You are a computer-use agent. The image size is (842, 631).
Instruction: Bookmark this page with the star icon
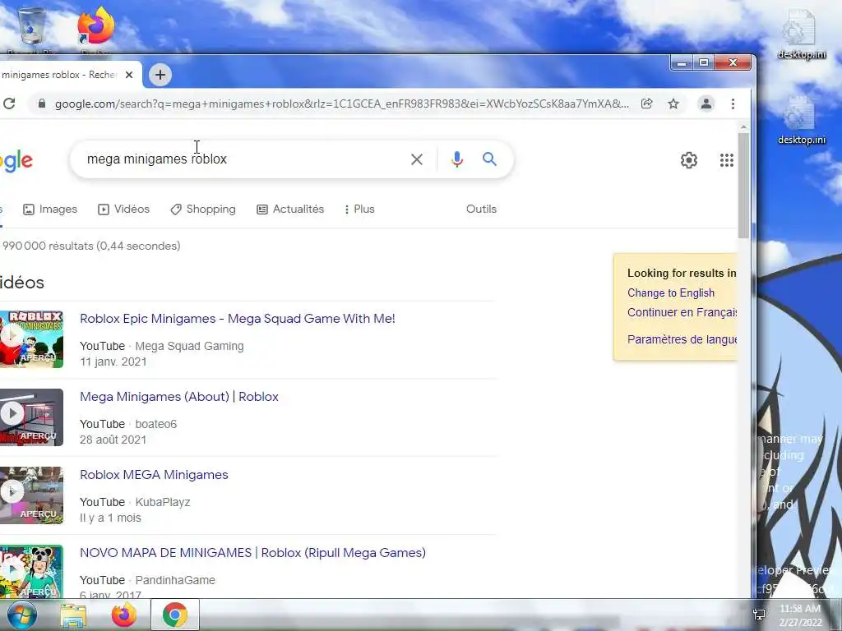coord(673,104)
